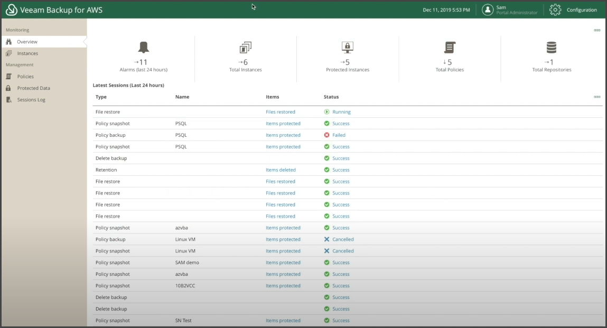607x328 pixels.
Task: Select the Linux VM cancelled backup row
Action: tap(211, 239)
